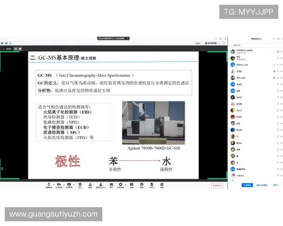Screen dimensions: 283x226
Task: Unmute the microphone in the meeting toolbar
Action: point(49,185)
